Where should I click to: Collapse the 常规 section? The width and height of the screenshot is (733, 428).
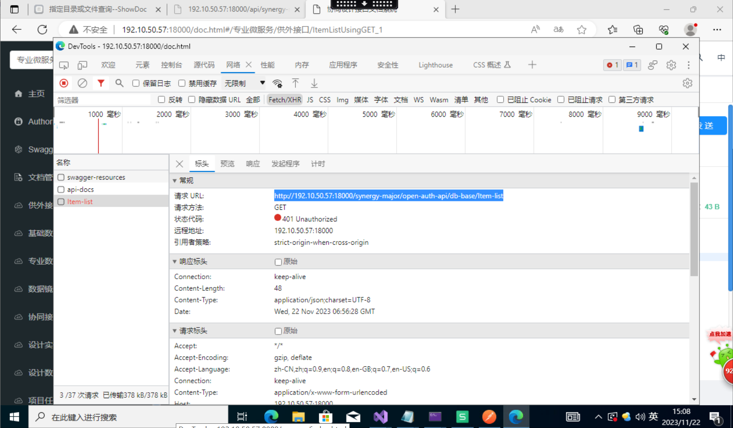[175, 181]
